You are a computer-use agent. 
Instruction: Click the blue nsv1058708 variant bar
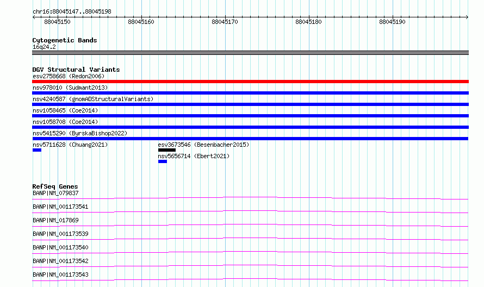pos(250,127)
